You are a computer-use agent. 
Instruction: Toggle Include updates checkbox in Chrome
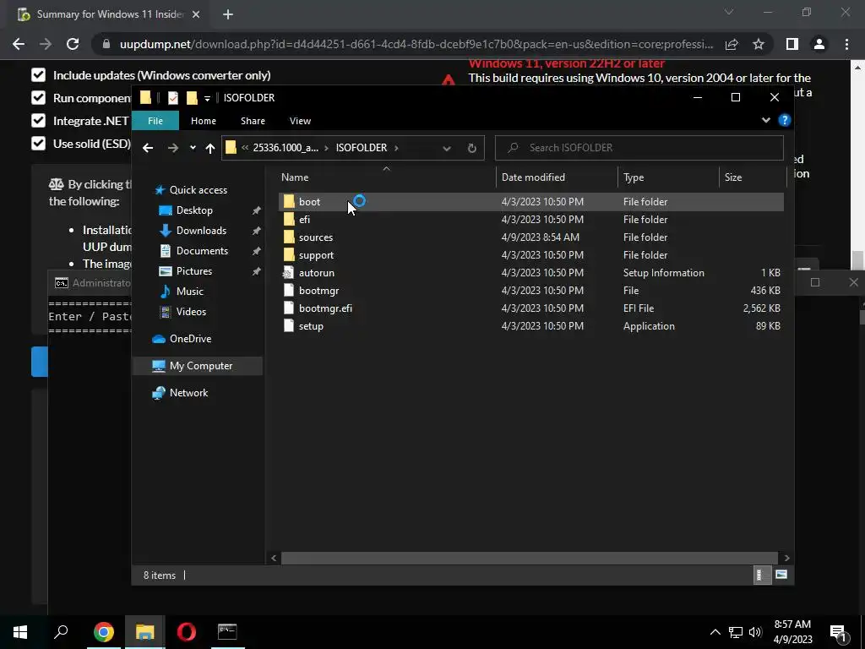coord(38,75)
